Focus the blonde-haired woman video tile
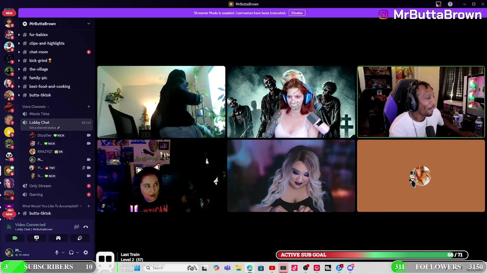 pos(291,176)
